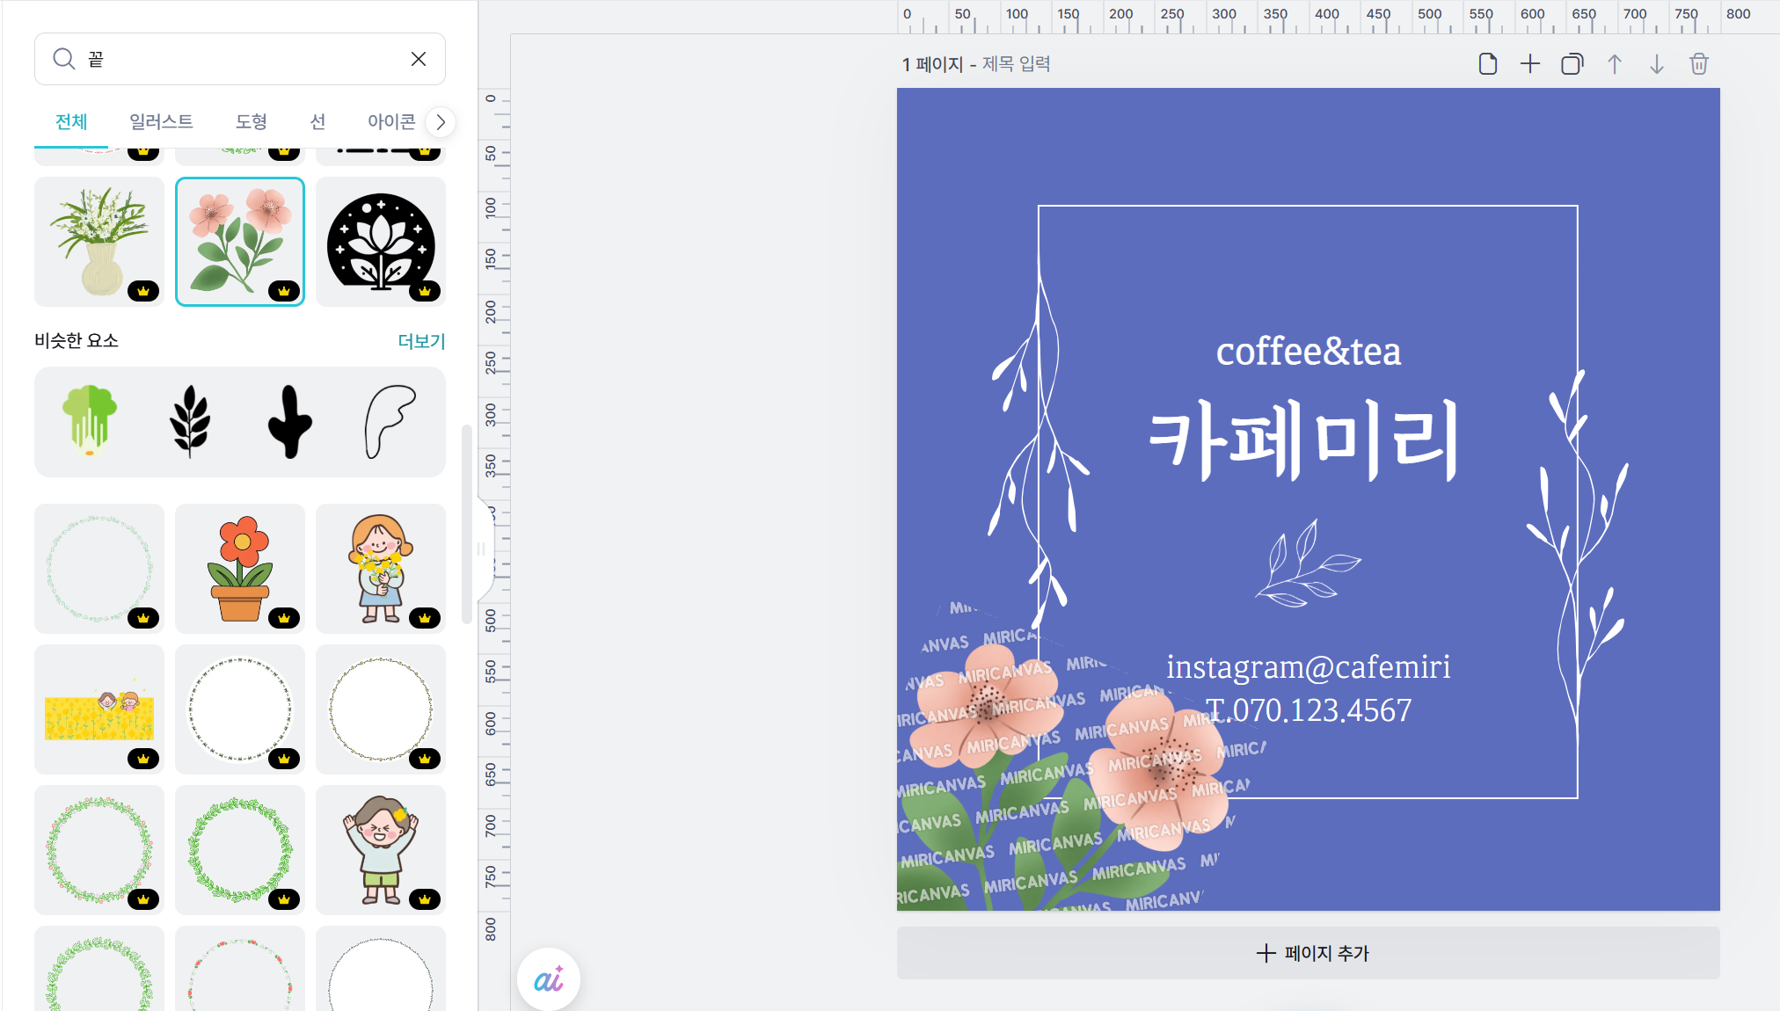The height and width of the screenshot is (1011, 1780).
Task: Select the center leaf sprig illustration
Action: pos(1308,564)
